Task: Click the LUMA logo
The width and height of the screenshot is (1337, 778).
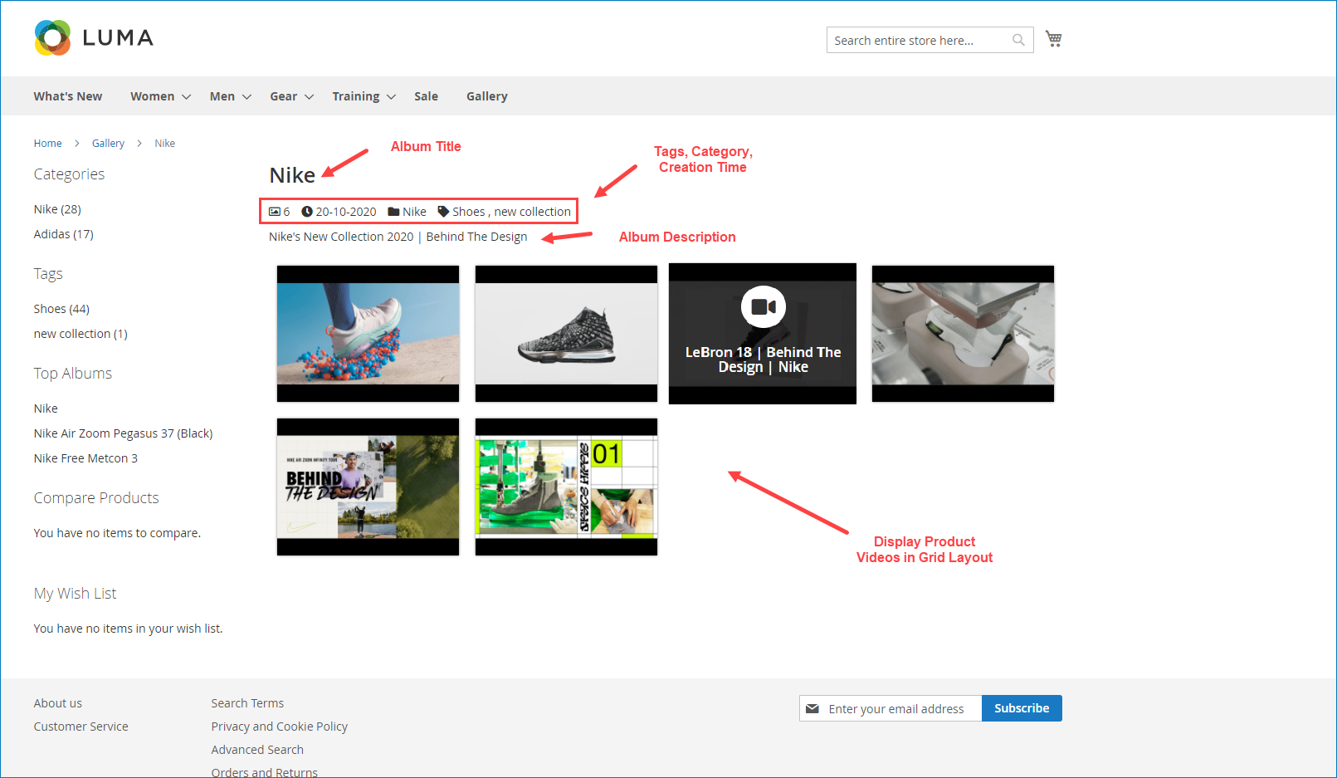Action: [94, 38]
